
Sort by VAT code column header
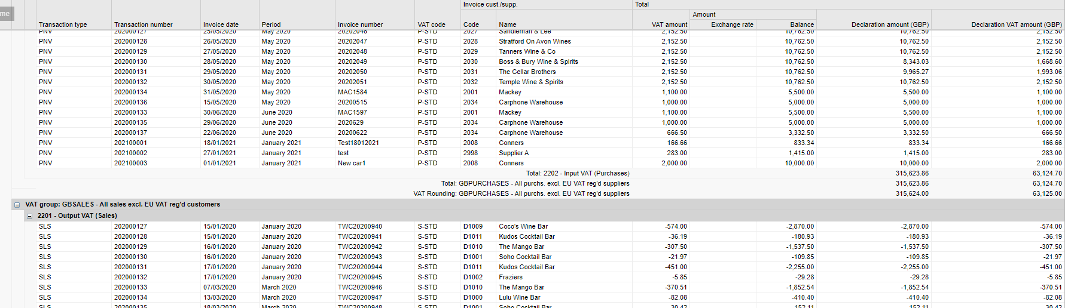point(431,24)
